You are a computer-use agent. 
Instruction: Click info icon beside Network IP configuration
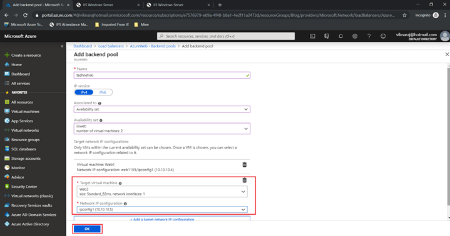pyautogui.click(x=125, y=204)
